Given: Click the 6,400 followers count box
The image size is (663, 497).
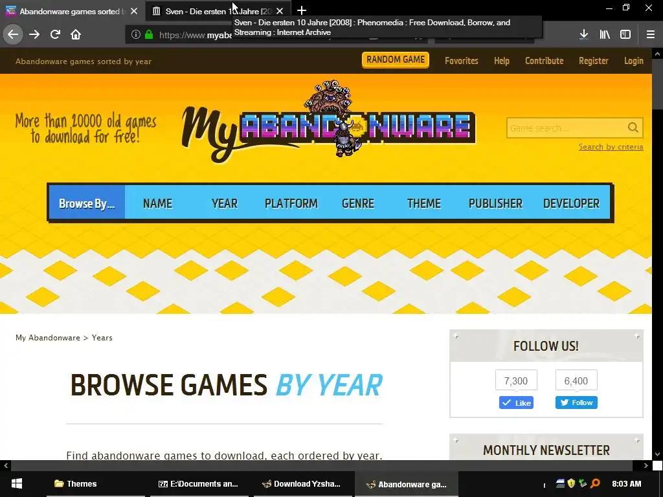Looking at the screenshot, I should click(x=576, y=381).
